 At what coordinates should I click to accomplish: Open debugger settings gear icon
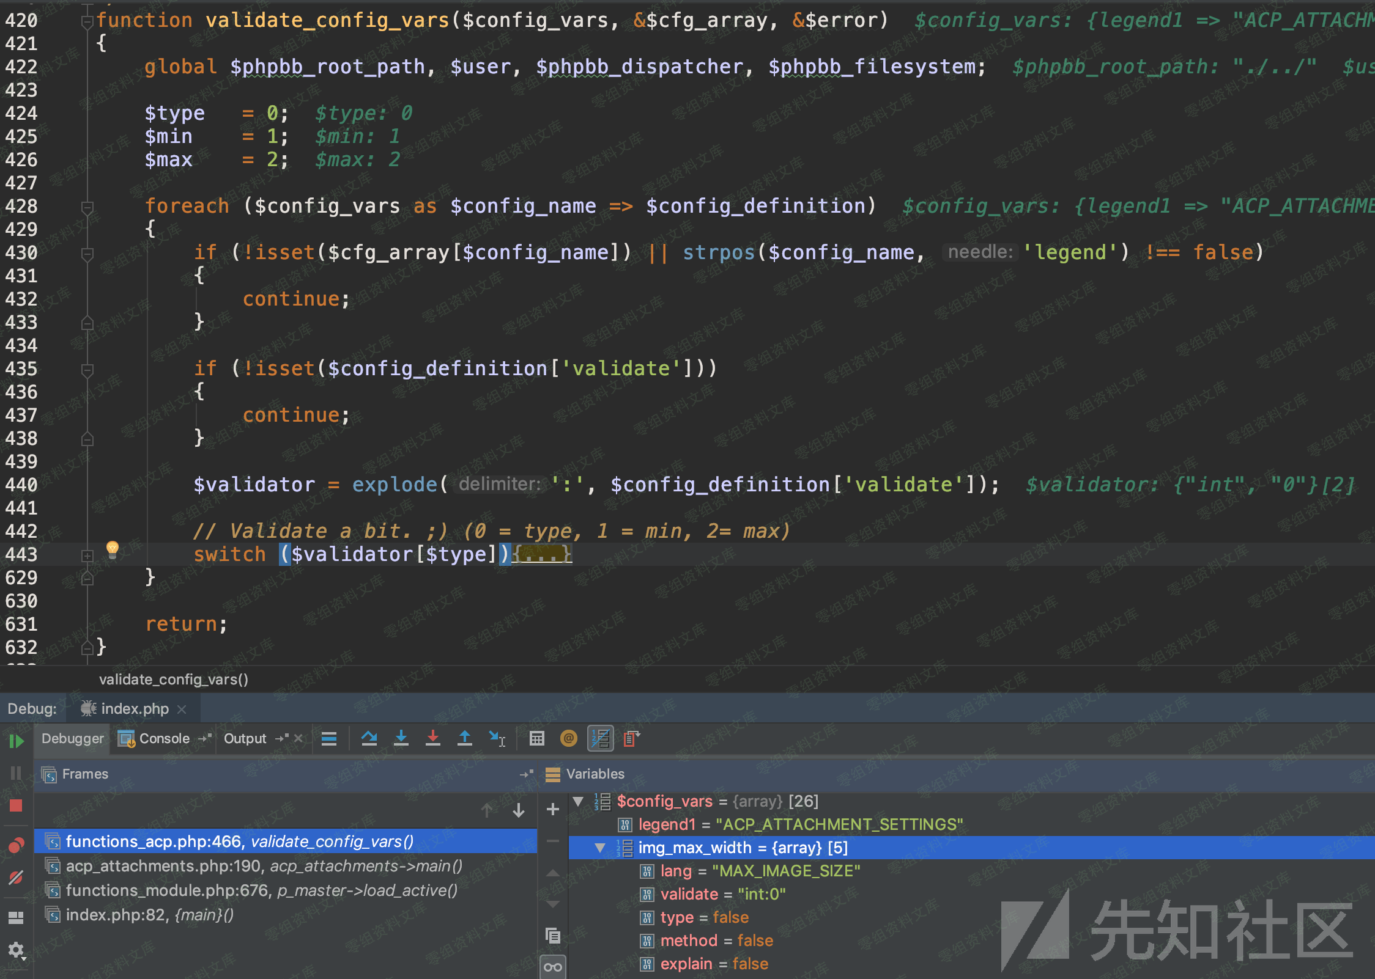click(17, 950)
